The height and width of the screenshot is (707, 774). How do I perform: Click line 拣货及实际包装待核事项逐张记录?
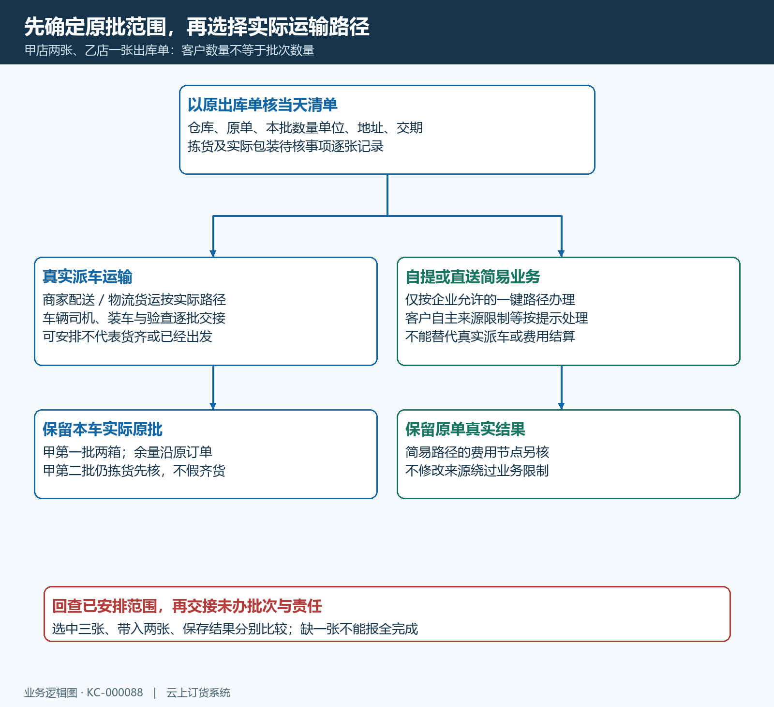pos(286,146)
